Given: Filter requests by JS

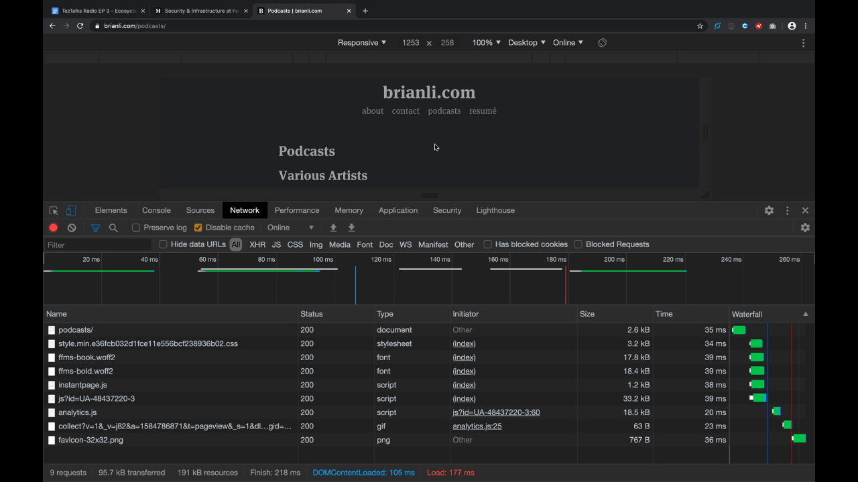Looking at the screenshot, I should tap(276, 244).
